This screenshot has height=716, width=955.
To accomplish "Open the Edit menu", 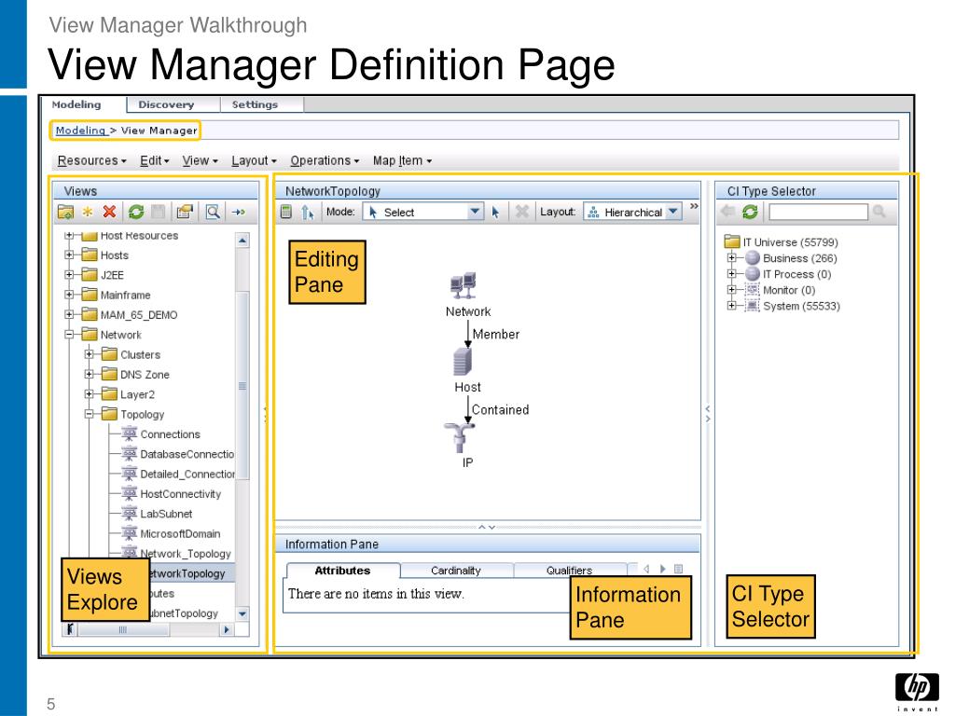I will click(x=155, y=160).
